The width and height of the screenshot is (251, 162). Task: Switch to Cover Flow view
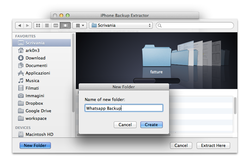pyautogui.click(x=65, y=25)
